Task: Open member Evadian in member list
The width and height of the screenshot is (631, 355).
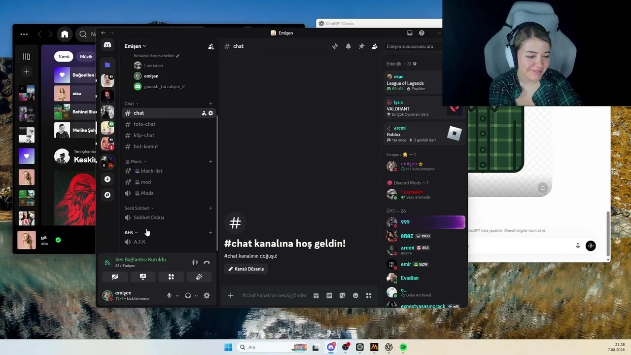Action: [425, 278]
